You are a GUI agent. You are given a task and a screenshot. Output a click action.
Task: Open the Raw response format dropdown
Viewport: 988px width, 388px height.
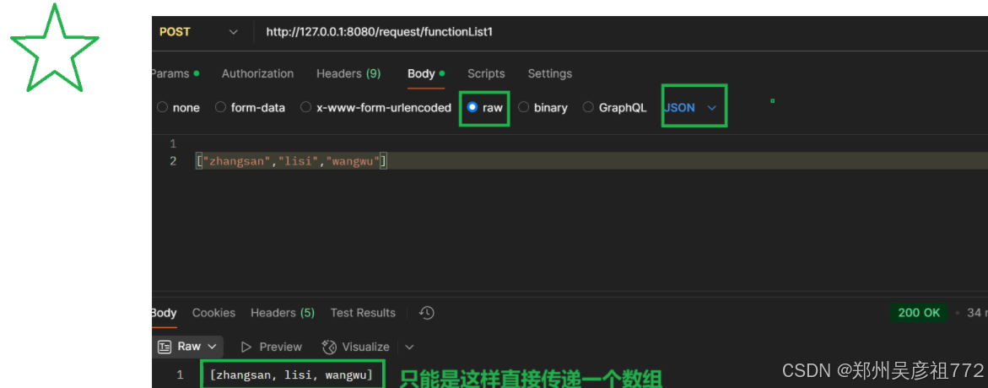coord(188,347)
